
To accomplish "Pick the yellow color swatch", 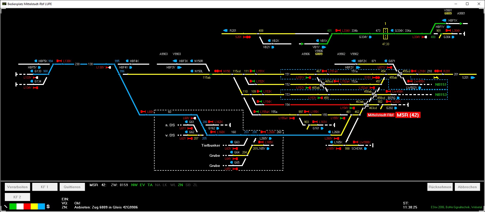I will (x=34, y=206).
